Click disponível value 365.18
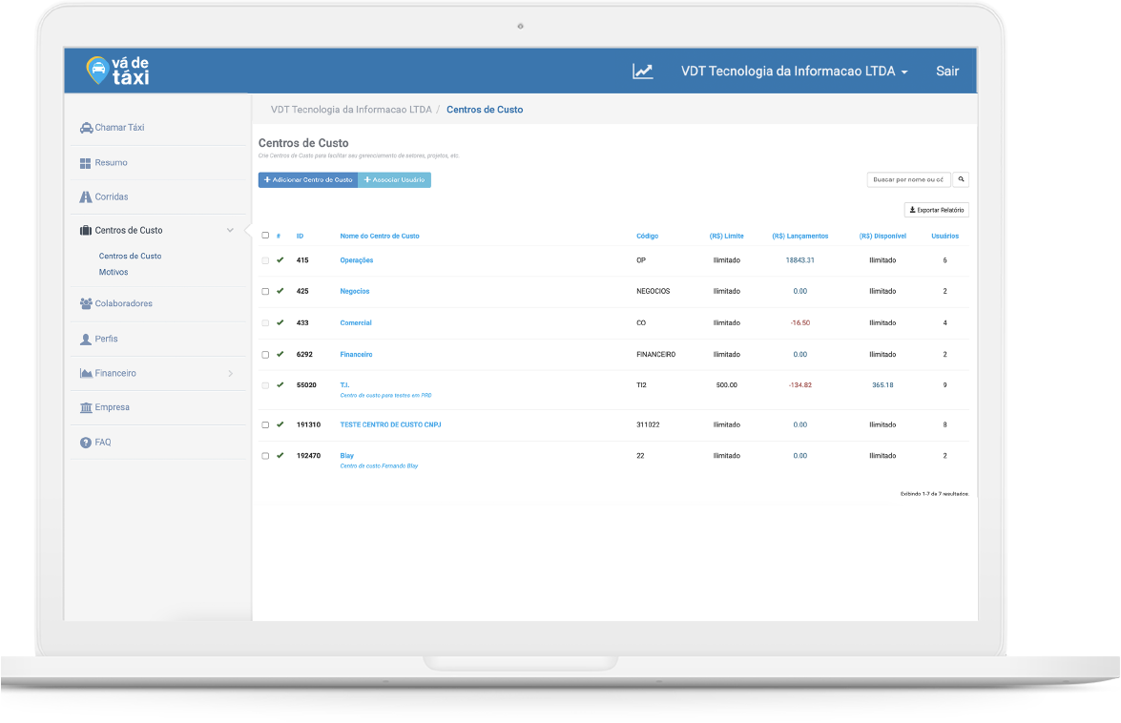The height and width of the screenshot is (723, 1121). pyautogui.click(x=882, y=385)
